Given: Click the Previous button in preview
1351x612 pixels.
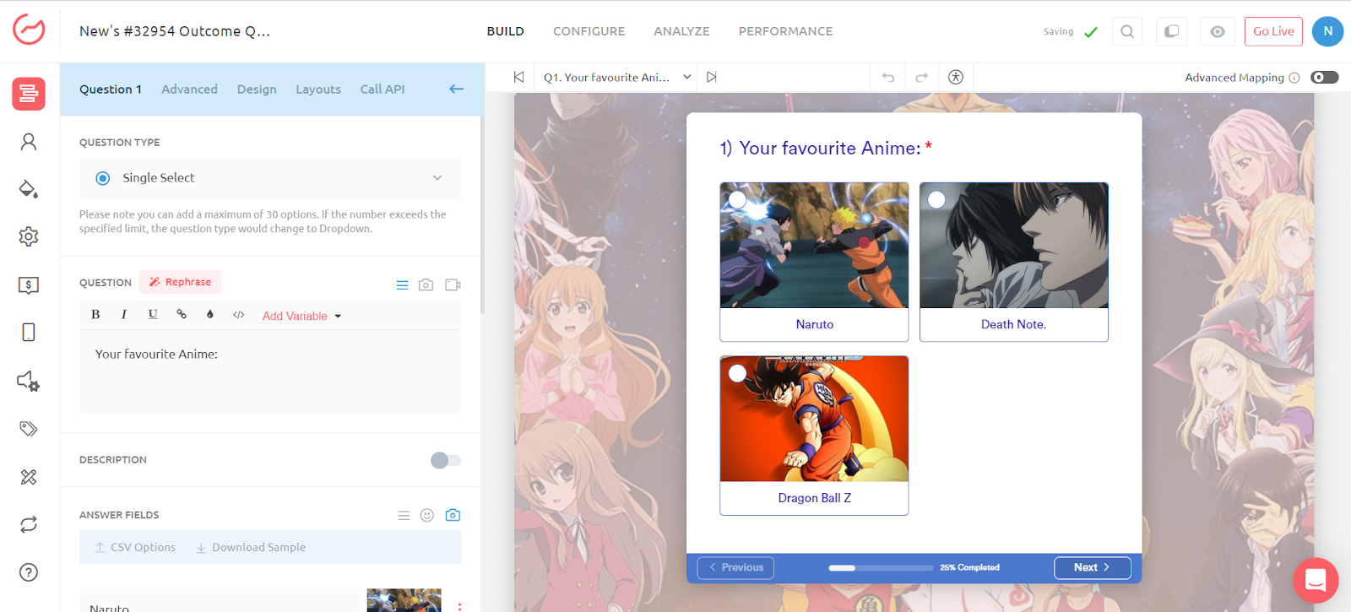Looking at the screenshot, I should coord(735,567).
